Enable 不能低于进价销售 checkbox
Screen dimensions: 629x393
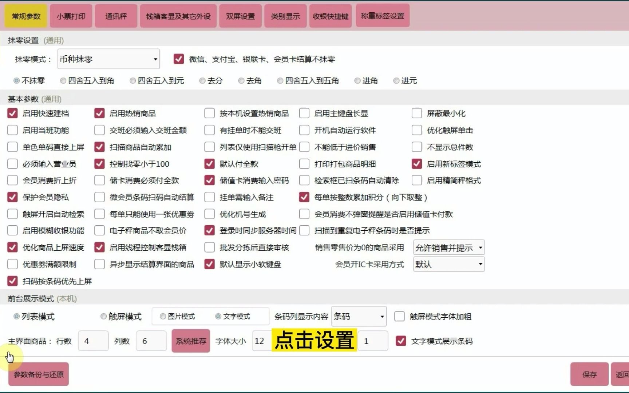304,147
